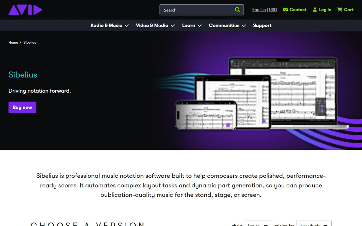Image resolution: width=362 pixels, height=226 pixels.
Task: Open the USD currency link
Action: pyautogui.click(x=273, y=10)
